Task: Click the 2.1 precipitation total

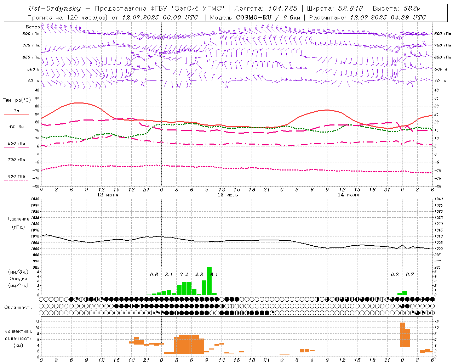Action: tap(169, 274)
